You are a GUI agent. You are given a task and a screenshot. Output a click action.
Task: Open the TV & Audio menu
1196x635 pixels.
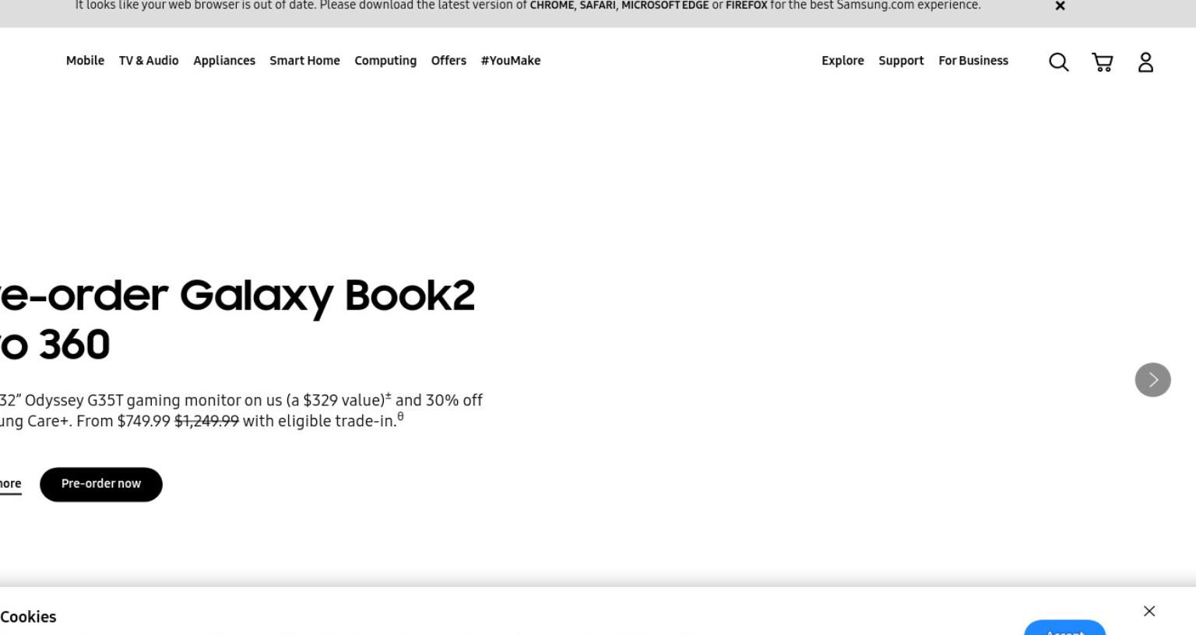149,61
